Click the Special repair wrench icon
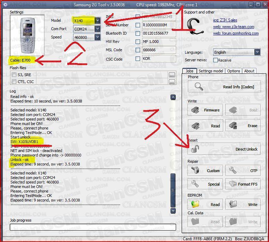The width and height of the screenshot is (269, 242). (195, 184)
